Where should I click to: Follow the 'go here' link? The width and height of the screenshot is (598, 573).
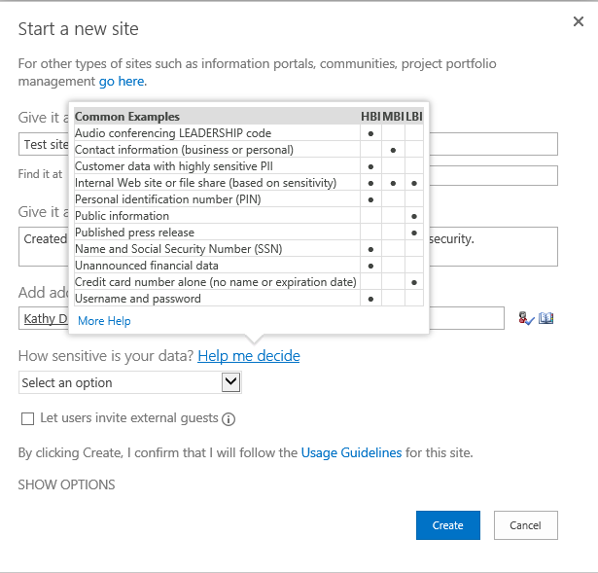click(122, 82)
